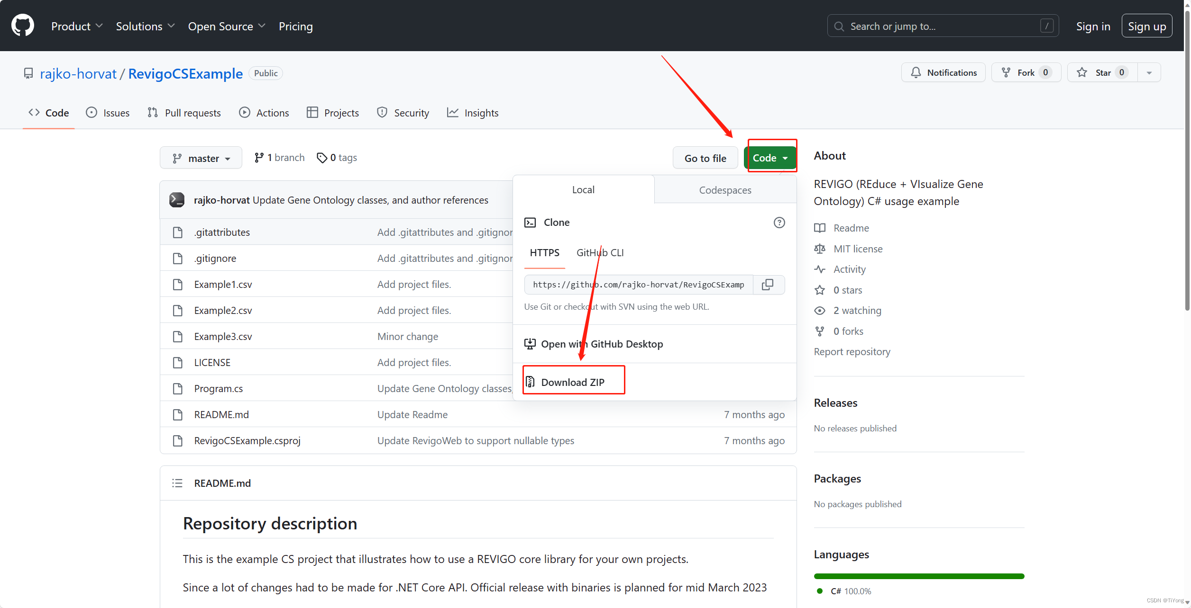The width and height of the screenshot is (1191, 608).
Task: Click the Notifications bell icon
Action: tap(916, 72)
